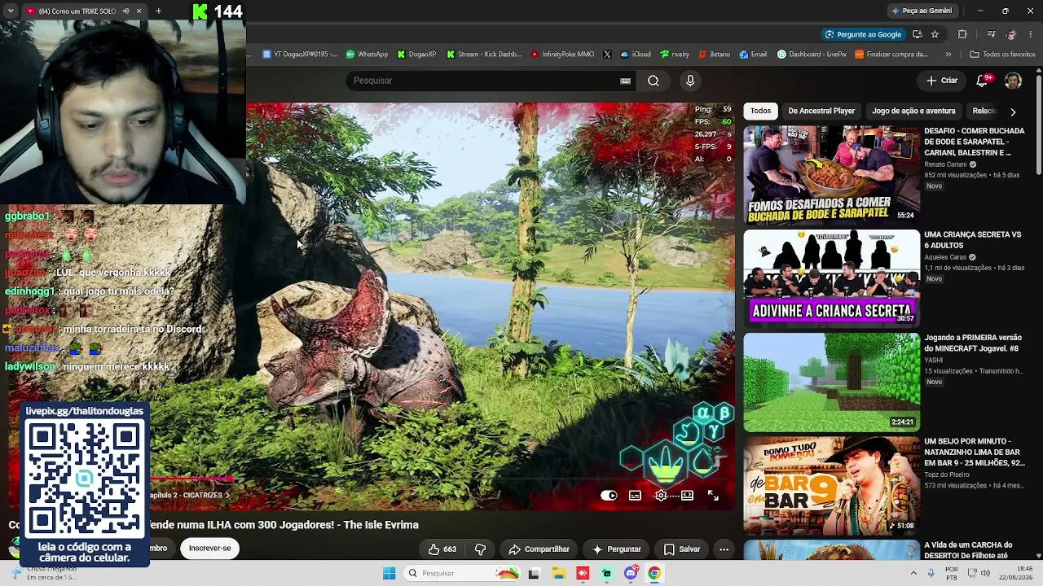This screenshot has height=586, width=1043.
Task: Open Chrome extensions puzzle icon
Action: click(962, 34)
